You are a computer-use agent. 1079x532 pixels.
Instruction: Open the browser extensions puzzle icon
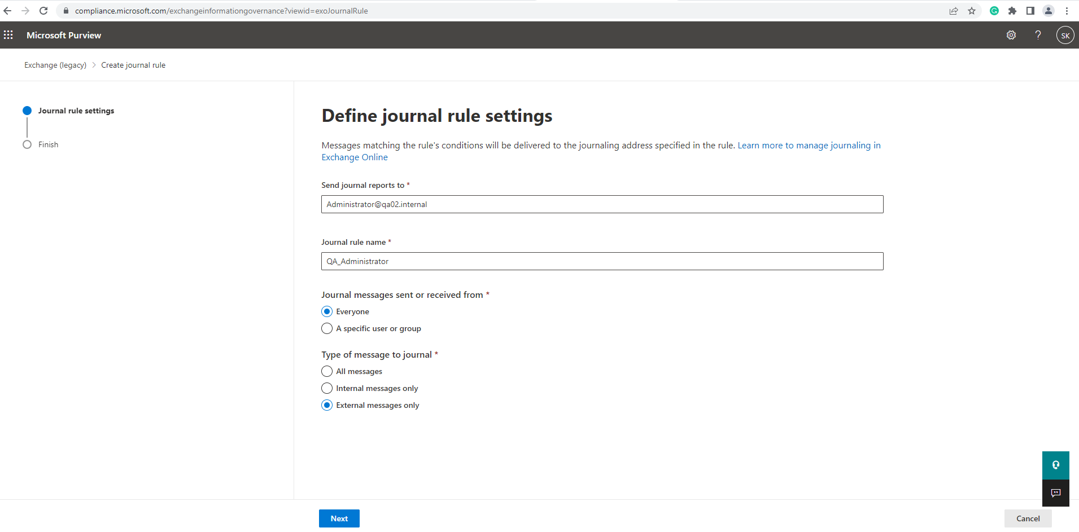1012,11
